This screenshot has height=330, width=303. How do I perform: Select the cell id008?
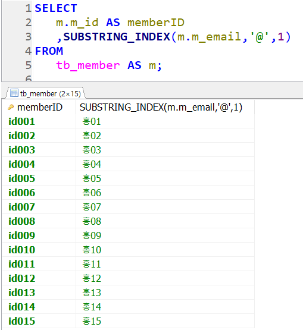[39, 221]
